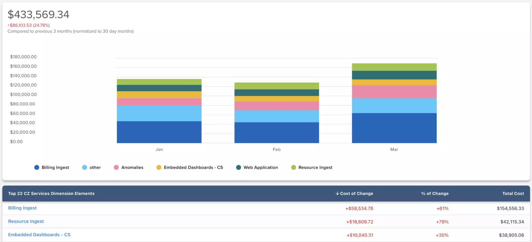Toggle the 'other' legend dot
This screenshot has width=532, height=242.
(x=85, y=167)
